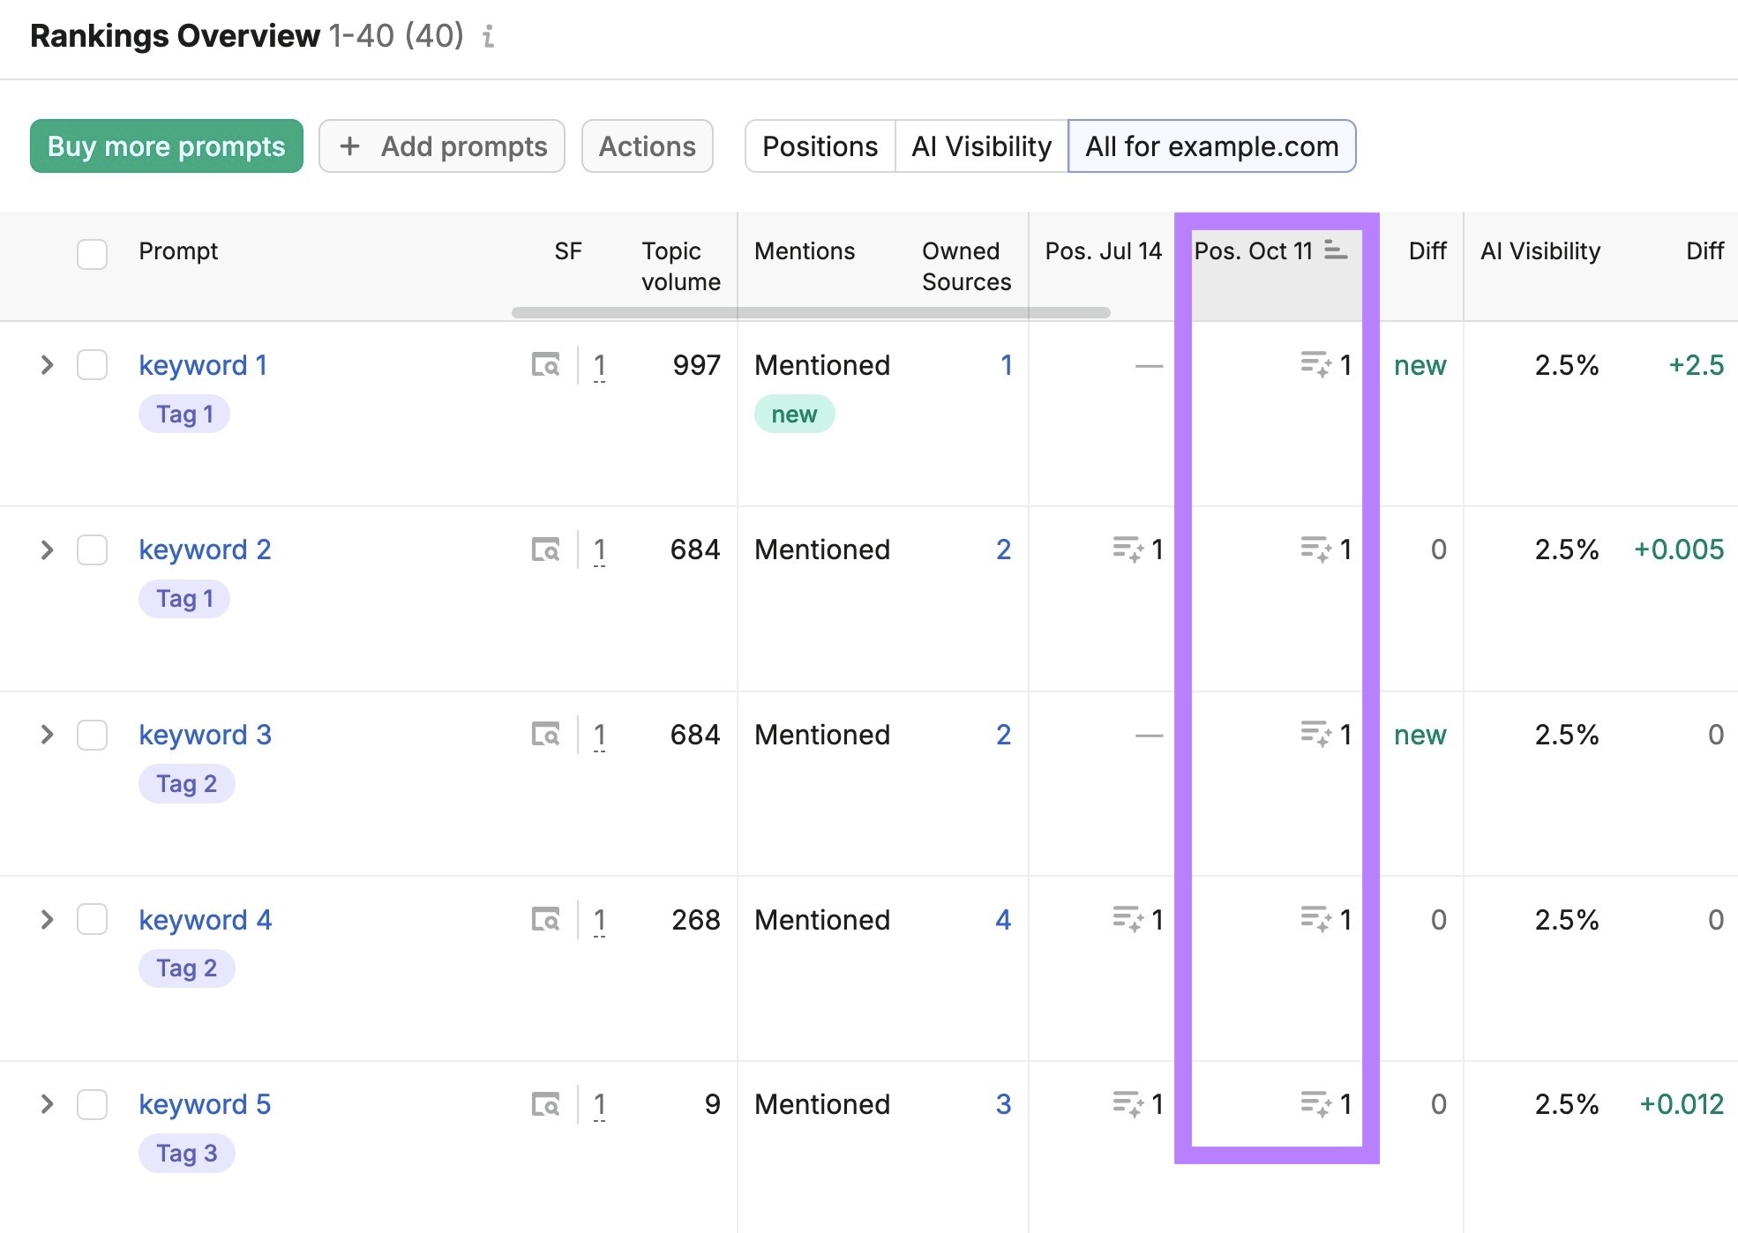Image resolution: width=1738 pixels, height=1233 pixels.
Task: Click the Prompt column header
Action: click(178, 251)
